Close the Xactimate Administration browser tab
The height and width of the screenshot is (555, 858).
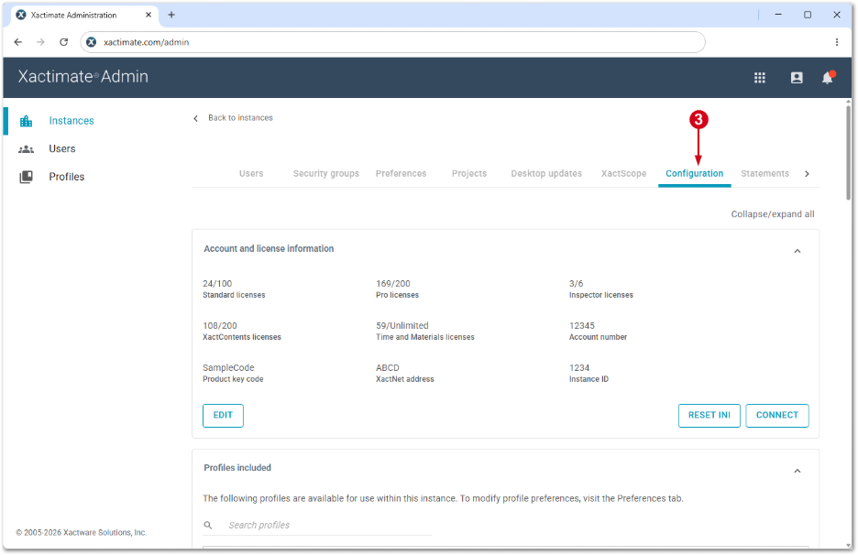(x=148, y=15)
